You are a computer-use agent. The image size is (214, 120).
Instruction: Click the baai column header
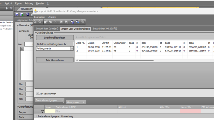tap(149, 43)
